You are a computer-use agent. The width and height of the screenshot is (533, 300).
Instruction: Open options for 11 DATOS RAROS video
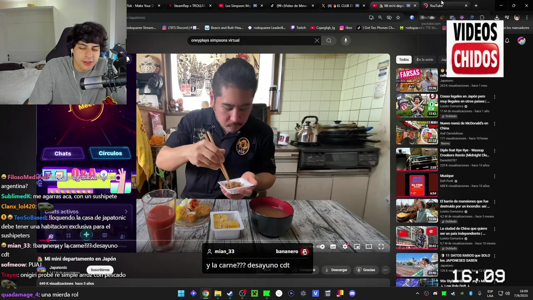(495, 256)
